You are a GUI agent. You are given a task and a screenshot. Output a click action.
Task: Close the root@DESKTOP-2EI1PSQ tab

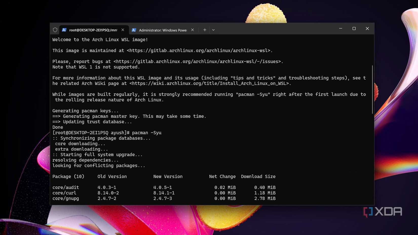123,30
